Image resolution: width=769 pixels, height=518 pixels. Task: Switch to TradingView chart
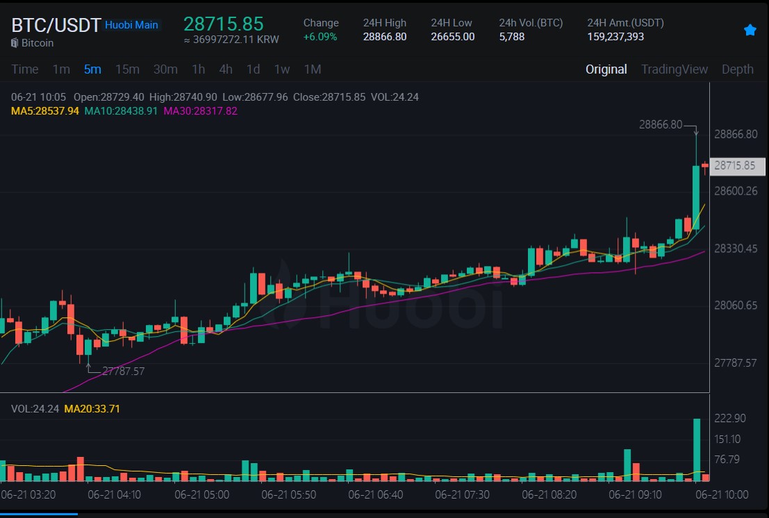click(x=675, y=69)
